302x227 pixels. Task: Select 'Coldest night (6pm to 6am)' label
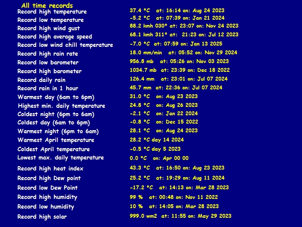(56, 114)
